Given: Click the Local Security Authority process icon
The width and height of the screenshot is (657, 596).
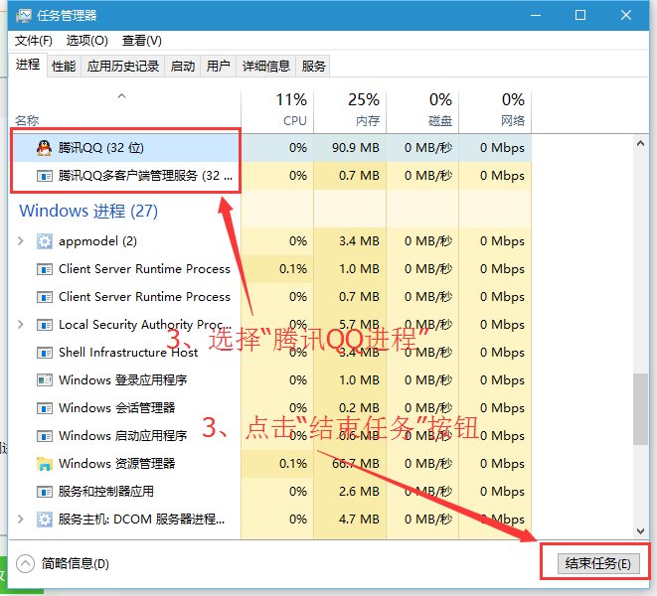Looking at the screenshot, I should 45,325.
